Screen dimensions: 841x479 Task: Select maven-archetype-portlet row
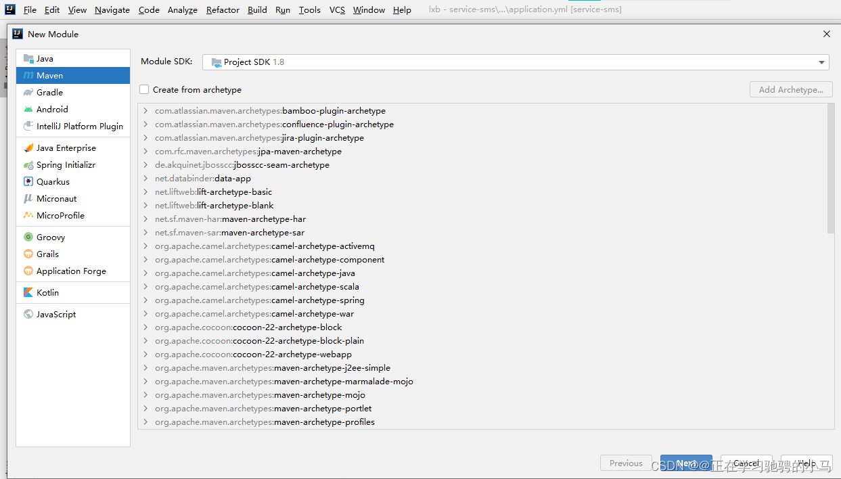click(x=482, y=408)
